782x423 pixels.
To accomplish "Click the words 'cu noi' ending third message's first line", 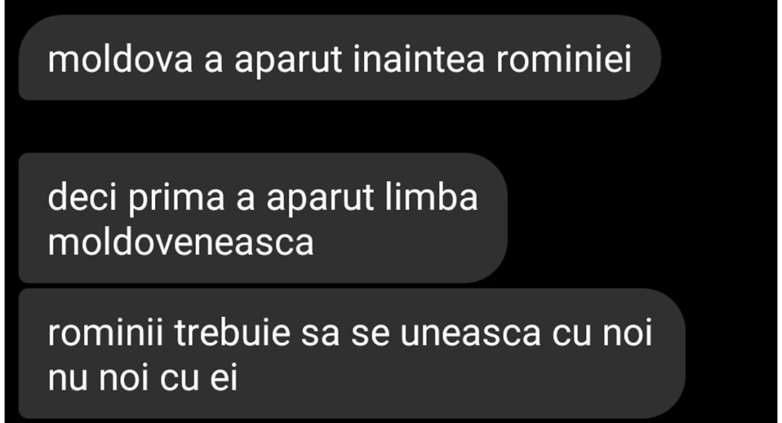I will point(602,332).
